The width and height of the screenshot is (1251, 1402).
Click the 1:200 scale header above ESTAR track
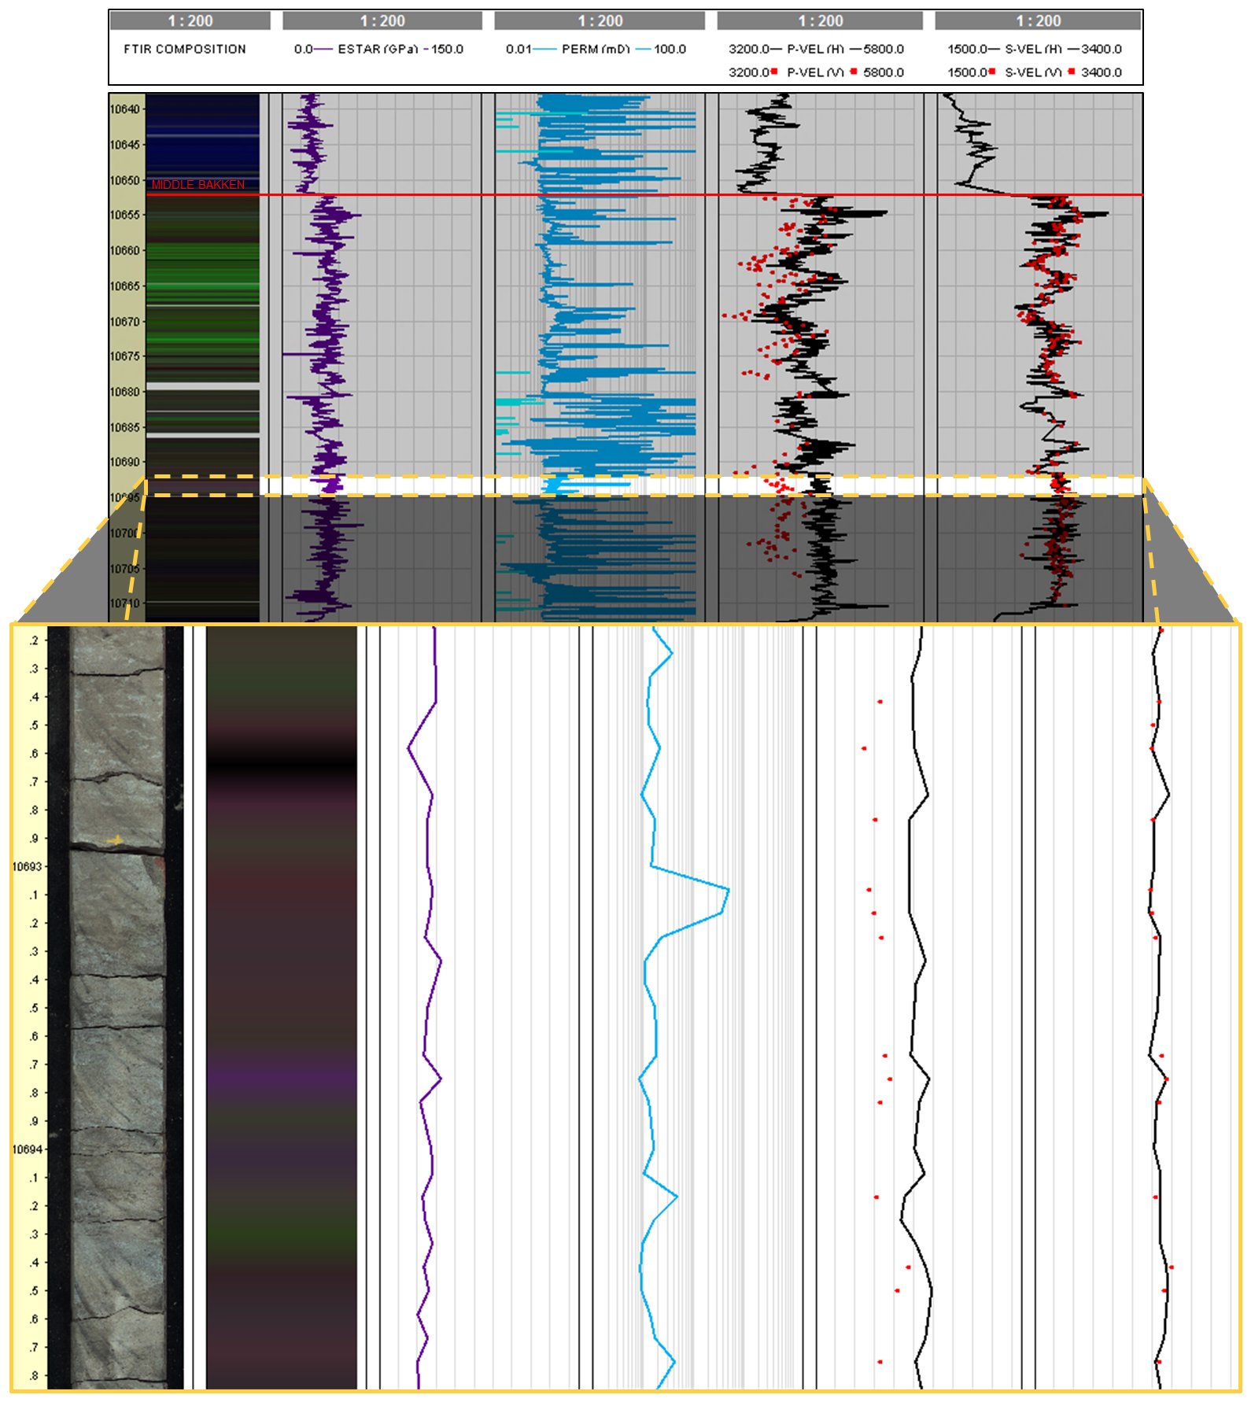click(382, 21)
